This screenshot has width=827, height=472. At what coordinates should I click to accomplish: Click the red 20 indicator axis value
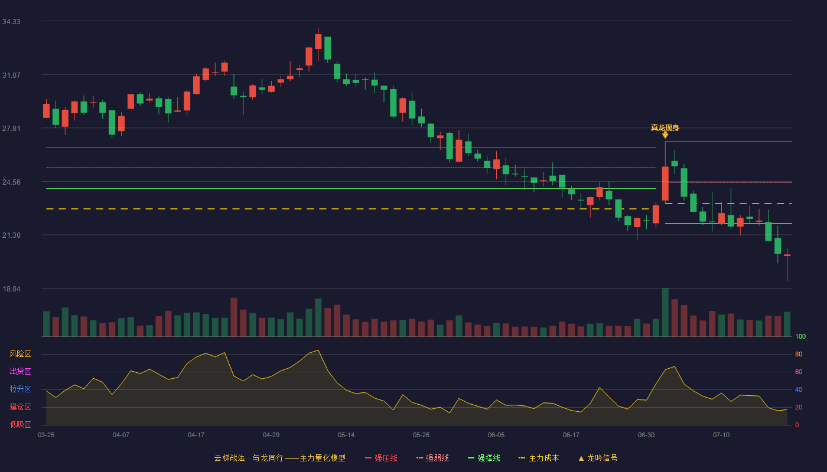pyautogui.click(x=799, y=407)
